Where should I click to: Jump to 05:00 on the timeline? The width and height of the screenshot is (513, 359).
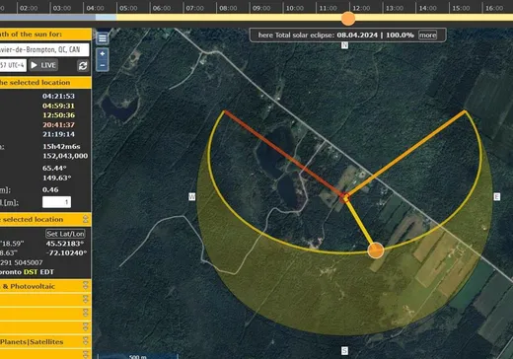128,8
